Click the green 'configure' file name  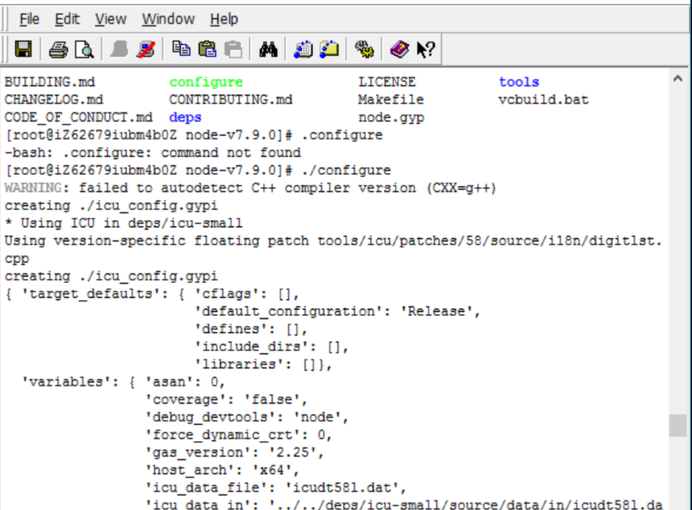coord(206,82)
